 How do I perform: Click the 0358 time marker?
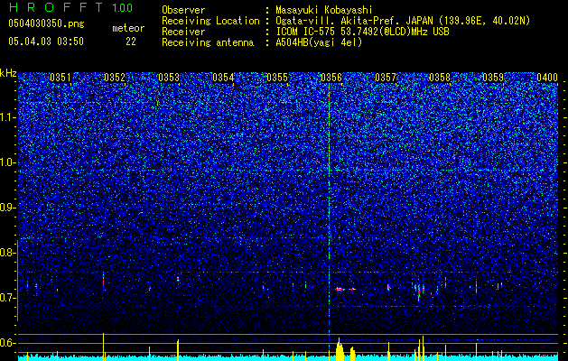pyautogui.click(x=440, y=78)
